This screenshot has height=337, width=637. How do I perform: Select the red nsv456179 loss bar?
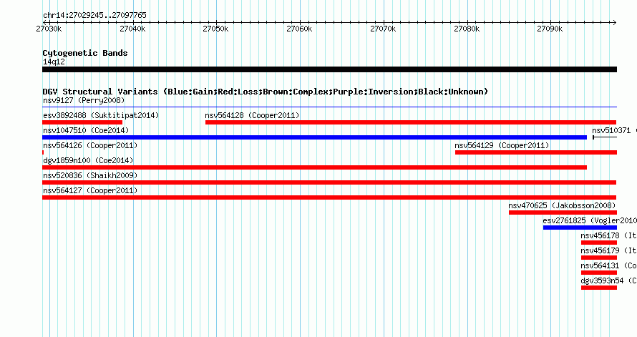599,258
